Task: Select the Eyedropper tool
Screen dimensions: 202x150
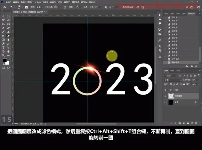Action: point(3,28)
